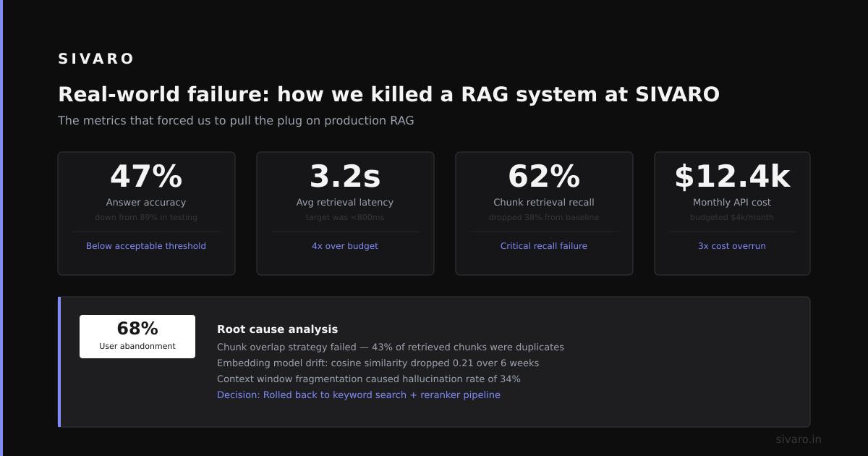Click the 3.2s latency value
This screenshot has height=456, width=868.
(345, 177)
